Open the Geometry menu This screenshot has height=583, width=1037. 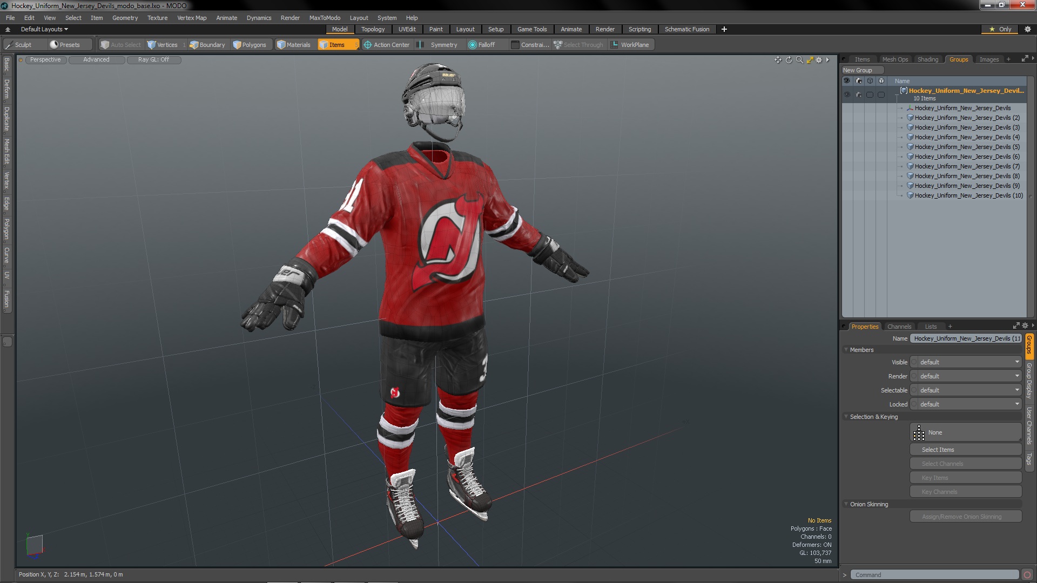click(125, 18)
